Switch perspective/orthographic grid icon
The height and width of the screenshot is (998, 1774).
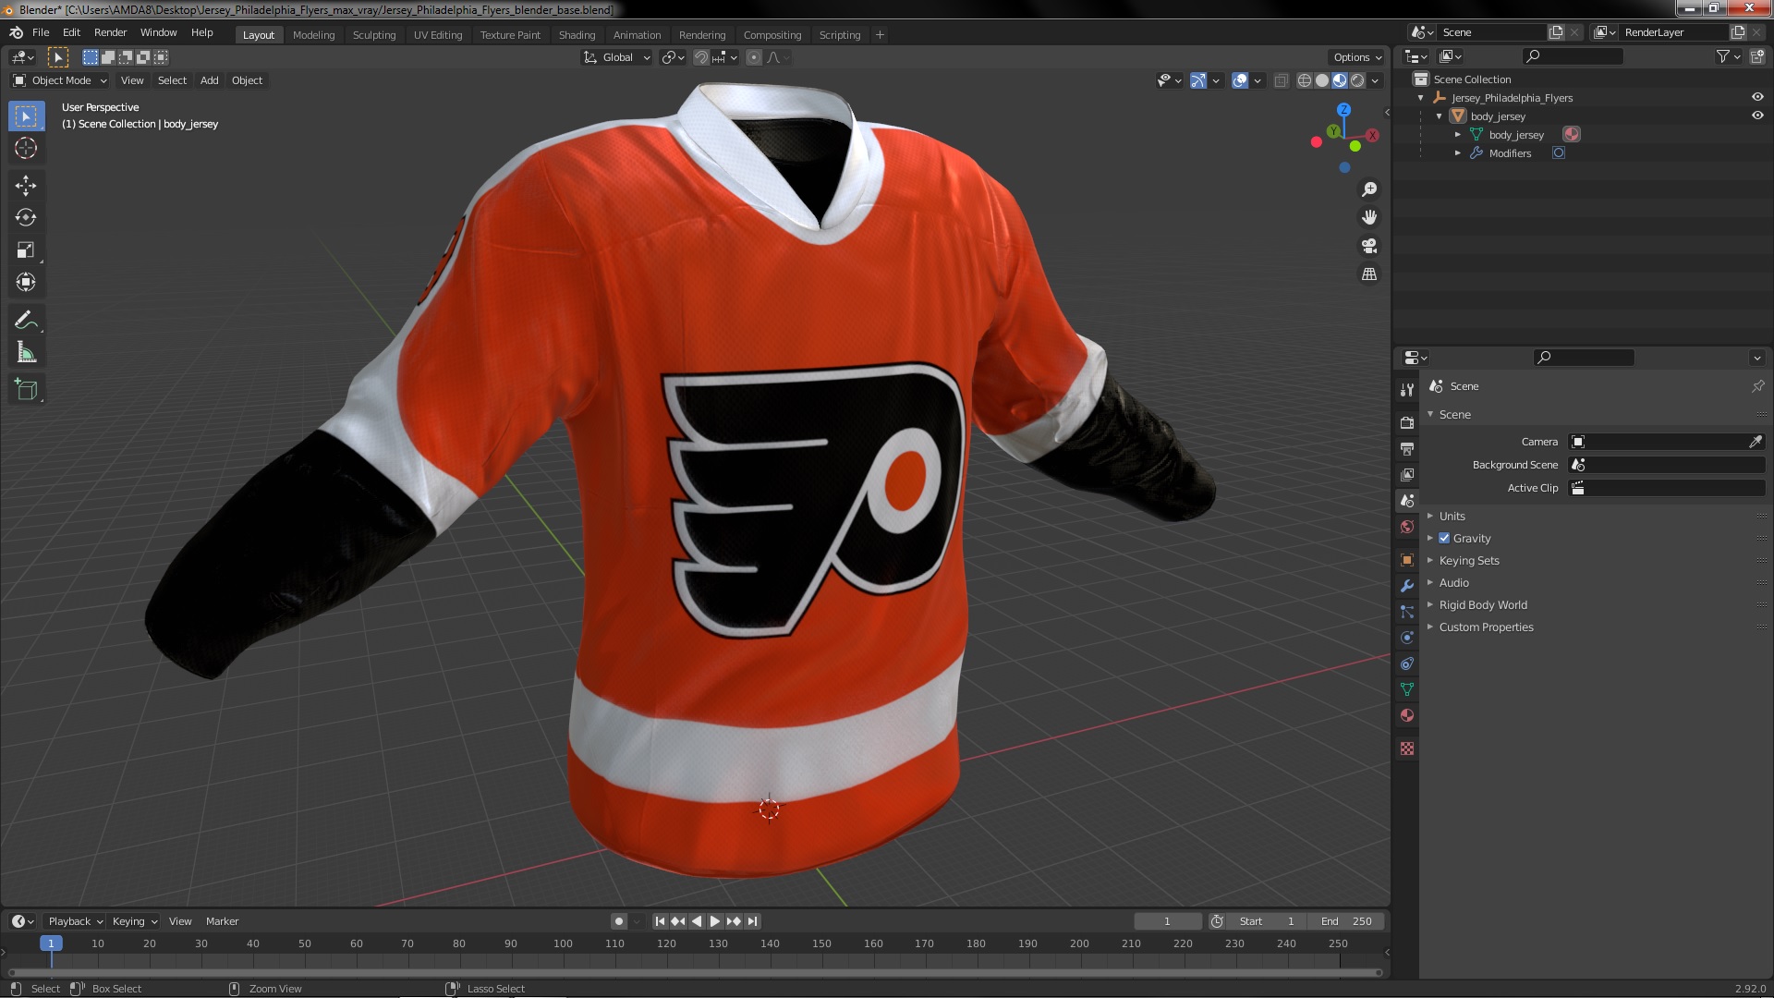(x=1369, y=274)
